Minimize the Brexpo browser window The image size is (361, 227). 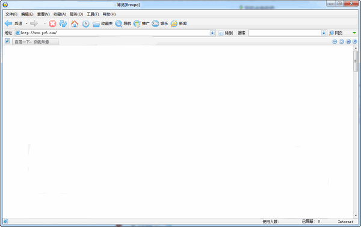point(331,4)
